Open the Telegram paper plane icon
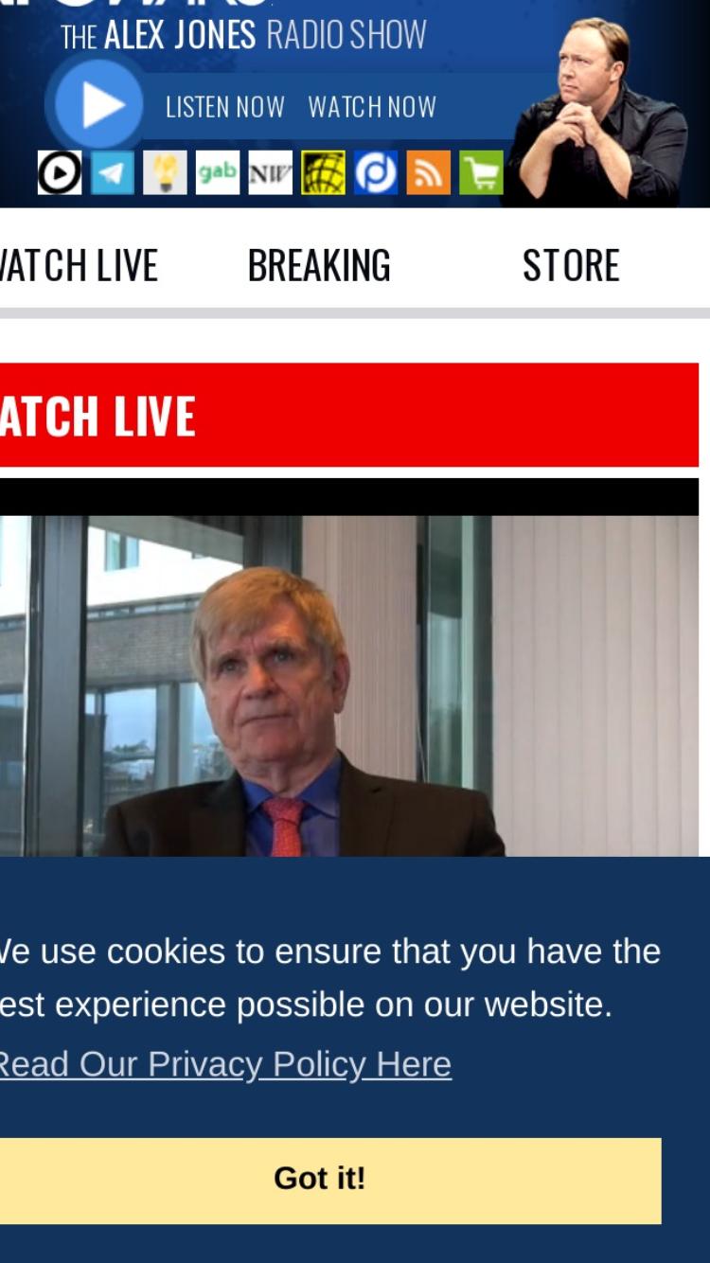710x1263 pixels. 113,173
